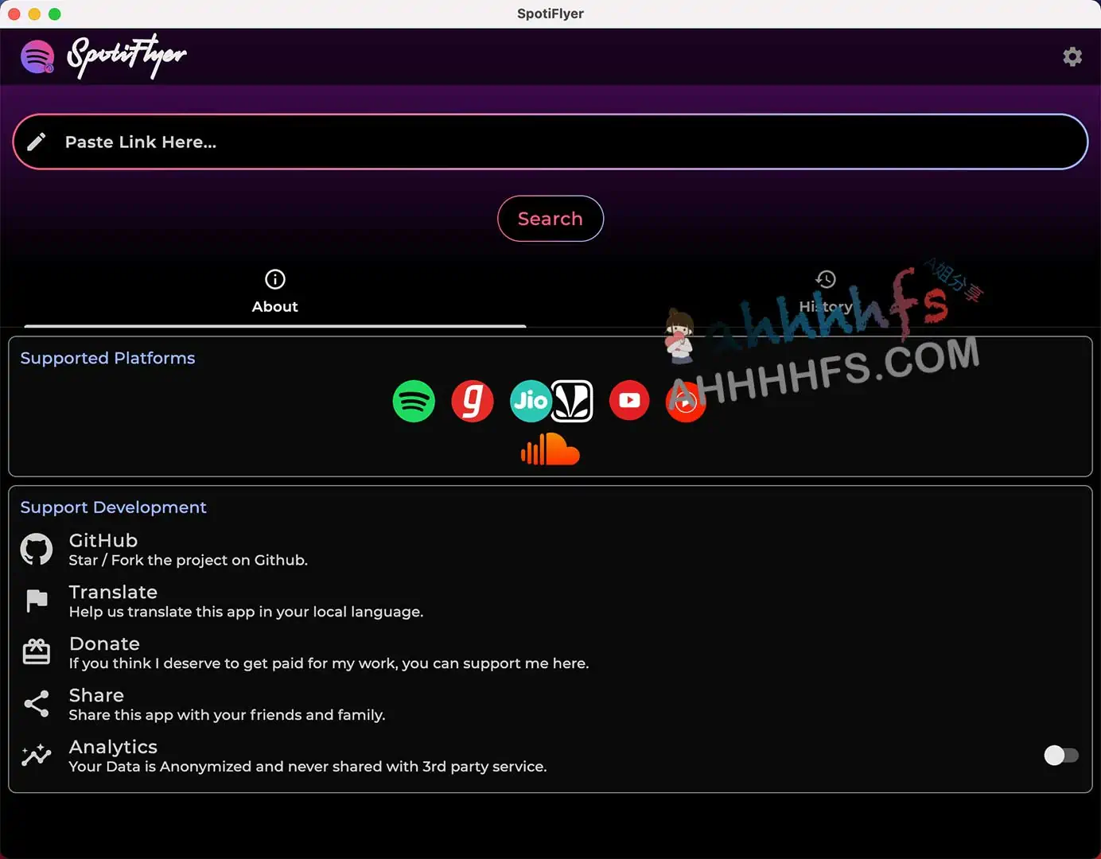Click the JioSaavn platform icon
Image resolution: width=1101 pixels, height=859 pixels.
point(551,401)
